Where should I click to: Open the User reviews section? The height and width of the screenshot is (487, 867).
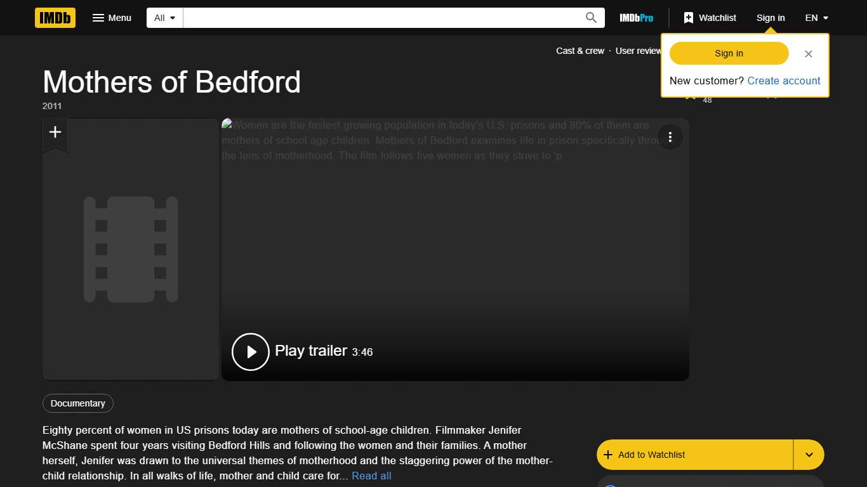(639, 51)
